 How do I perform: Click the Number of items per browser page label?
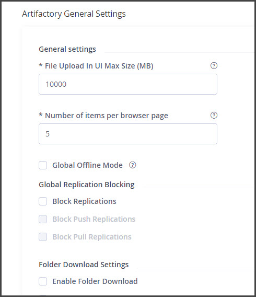pyautogui.click(x=103, y=116)
